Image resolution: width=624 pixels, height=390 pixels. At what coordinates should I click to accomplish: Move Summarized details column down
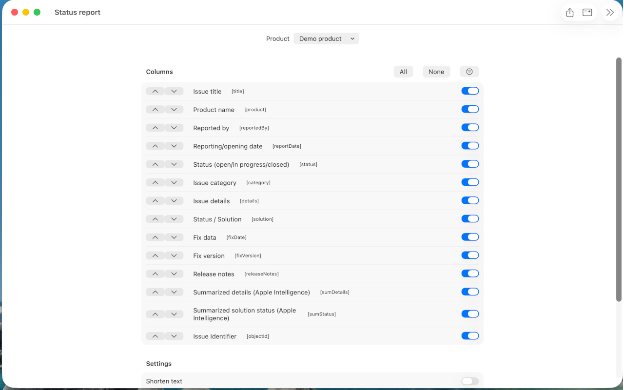pos(174,292)
